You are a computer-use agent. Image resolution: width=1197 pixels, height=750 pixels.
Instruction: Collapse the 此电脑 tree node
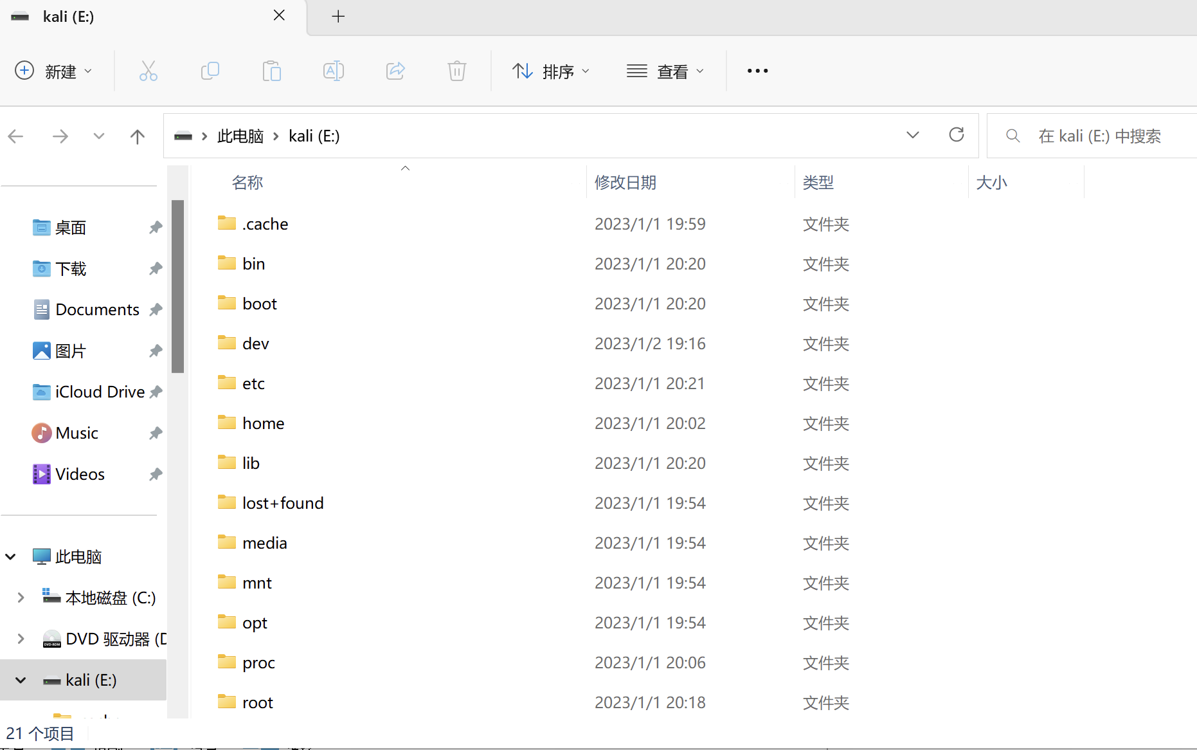coord(11,556)
